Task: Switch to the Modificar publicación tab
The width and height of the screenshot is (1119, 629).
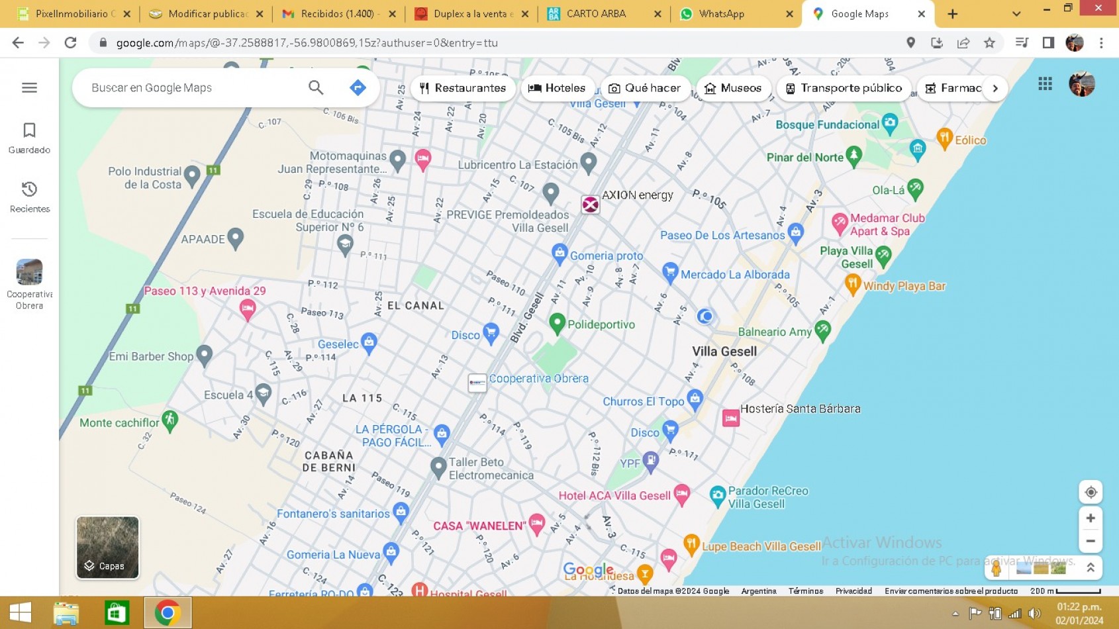Action: (x=205, y=14)
